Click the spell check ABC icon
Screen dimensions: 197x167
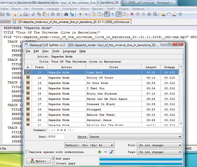click(180, 14)
